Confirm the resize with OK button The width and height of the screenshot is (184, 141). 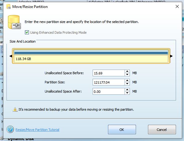click(x=122, y=130)
